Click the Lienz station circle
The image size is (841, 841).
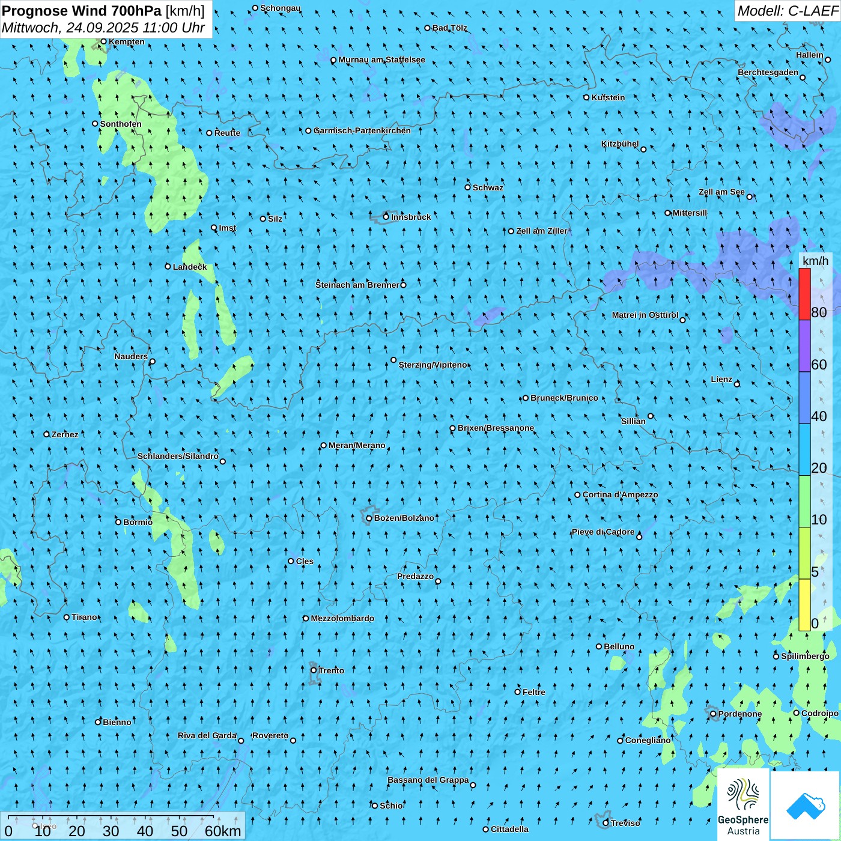[x=737, y=384]
